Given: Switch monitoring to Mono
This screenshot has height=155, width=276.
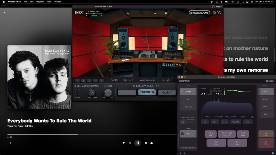Looking at the screenshot, I should coord(216,143).
